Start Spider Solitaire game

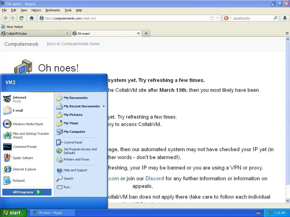coord(27,158)
